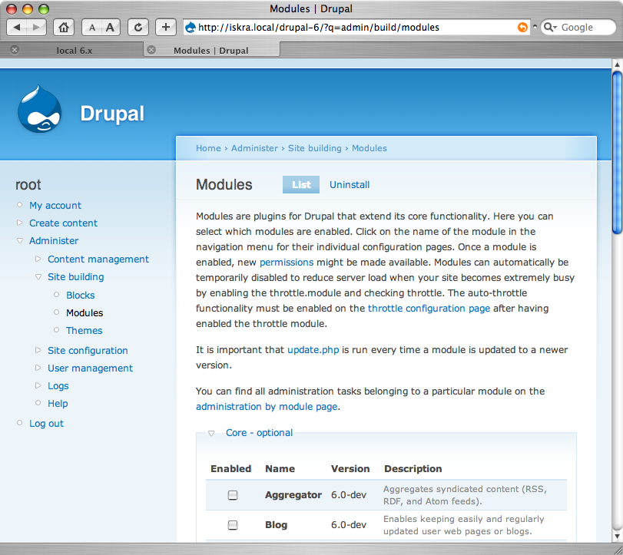Open Site configuration in the sidebar
Screen dimensions: 623x555
click(x=88, y=351)
